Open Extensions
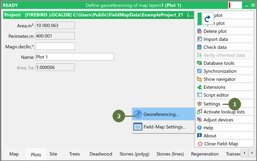This screenshot has width=257, height=161. 224,87
